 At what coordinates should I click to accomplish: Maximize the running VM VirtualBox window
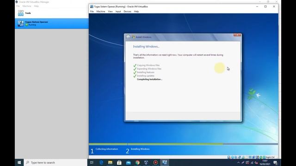coord(265,6)
